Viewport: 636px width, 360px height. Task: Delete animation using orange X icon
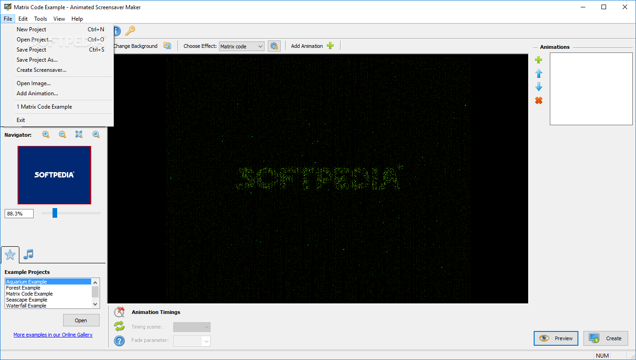(x=538, y=100)
